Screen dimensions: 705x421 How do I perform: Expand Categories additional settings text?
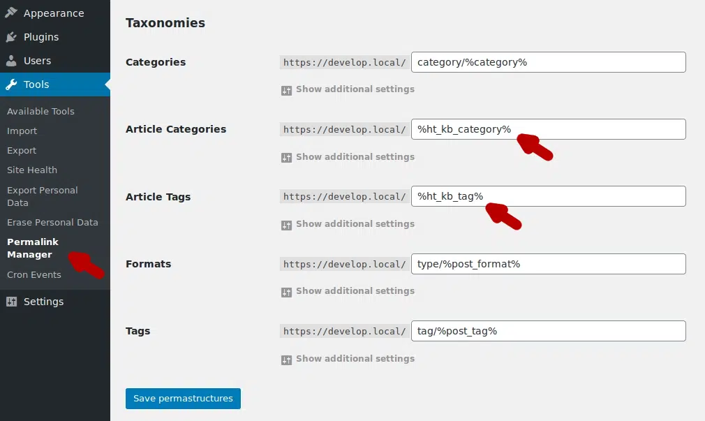click(x=355, y=89)
